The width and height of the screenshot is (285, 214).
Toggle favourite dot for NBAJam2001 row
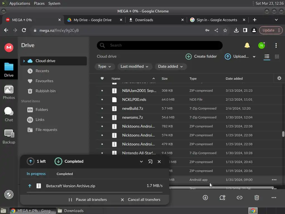click(102, 91)
